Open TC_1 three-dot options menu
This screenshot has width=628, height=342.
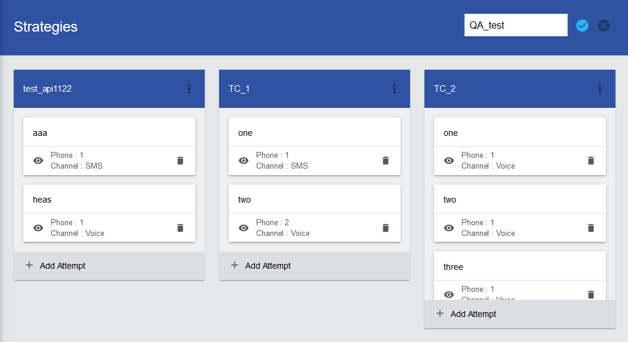point(395,89)
